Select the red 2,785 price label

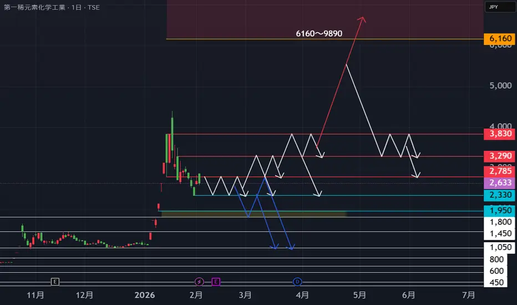499,171
